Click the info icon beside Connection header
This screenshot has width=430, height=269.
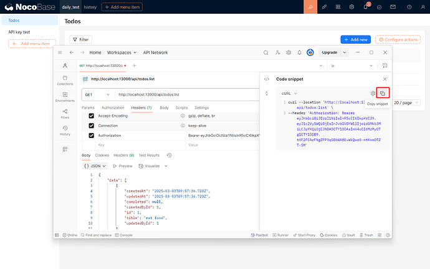183,125
